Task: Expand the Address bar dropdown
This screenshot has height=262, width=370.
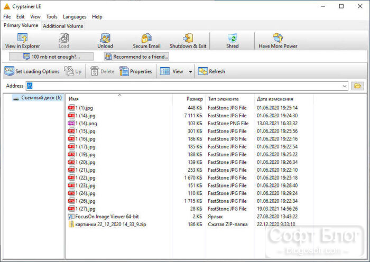Action: click(344, 86)
